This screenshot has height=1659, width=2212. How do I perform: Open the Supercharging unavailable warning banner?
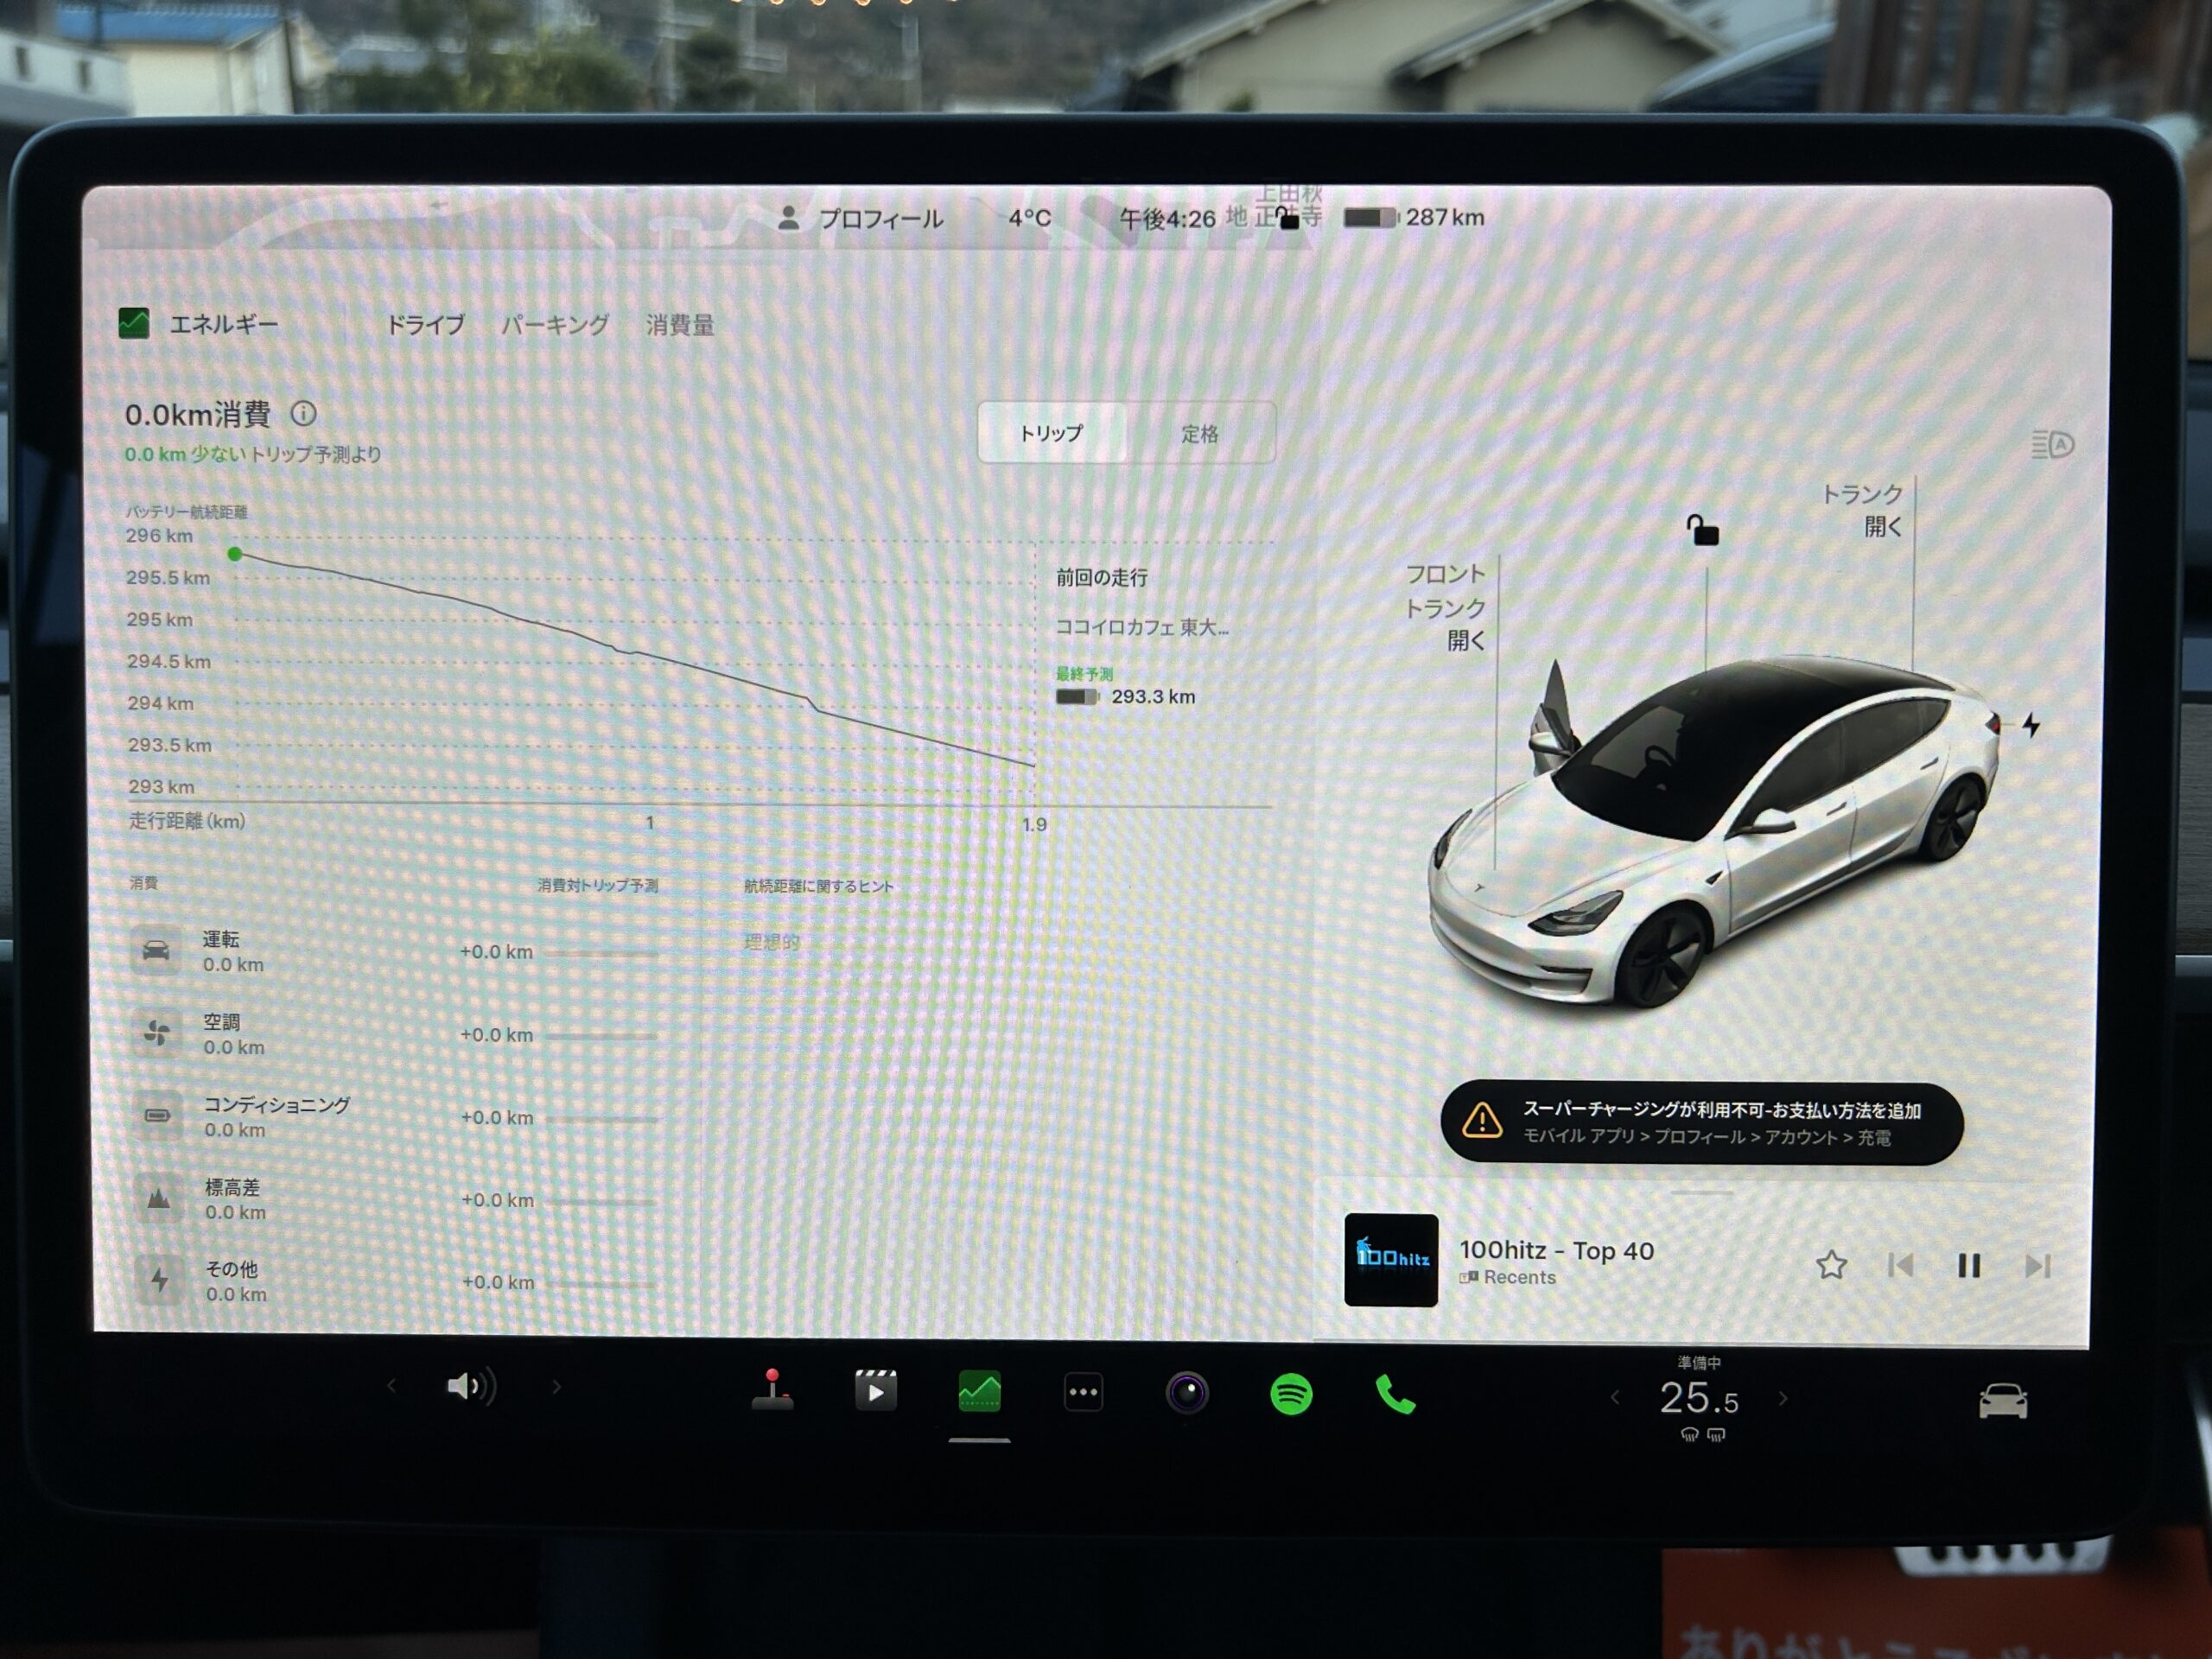[x=1701, y=1123]
